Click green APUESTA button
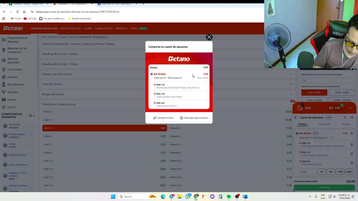 [x=324, y=188]
